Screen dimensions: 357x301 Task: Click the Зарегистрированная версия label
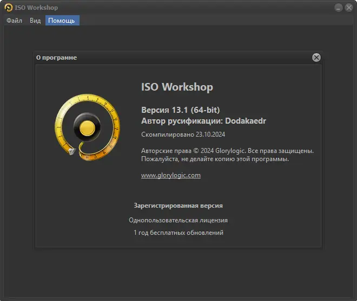click(178, 206)
